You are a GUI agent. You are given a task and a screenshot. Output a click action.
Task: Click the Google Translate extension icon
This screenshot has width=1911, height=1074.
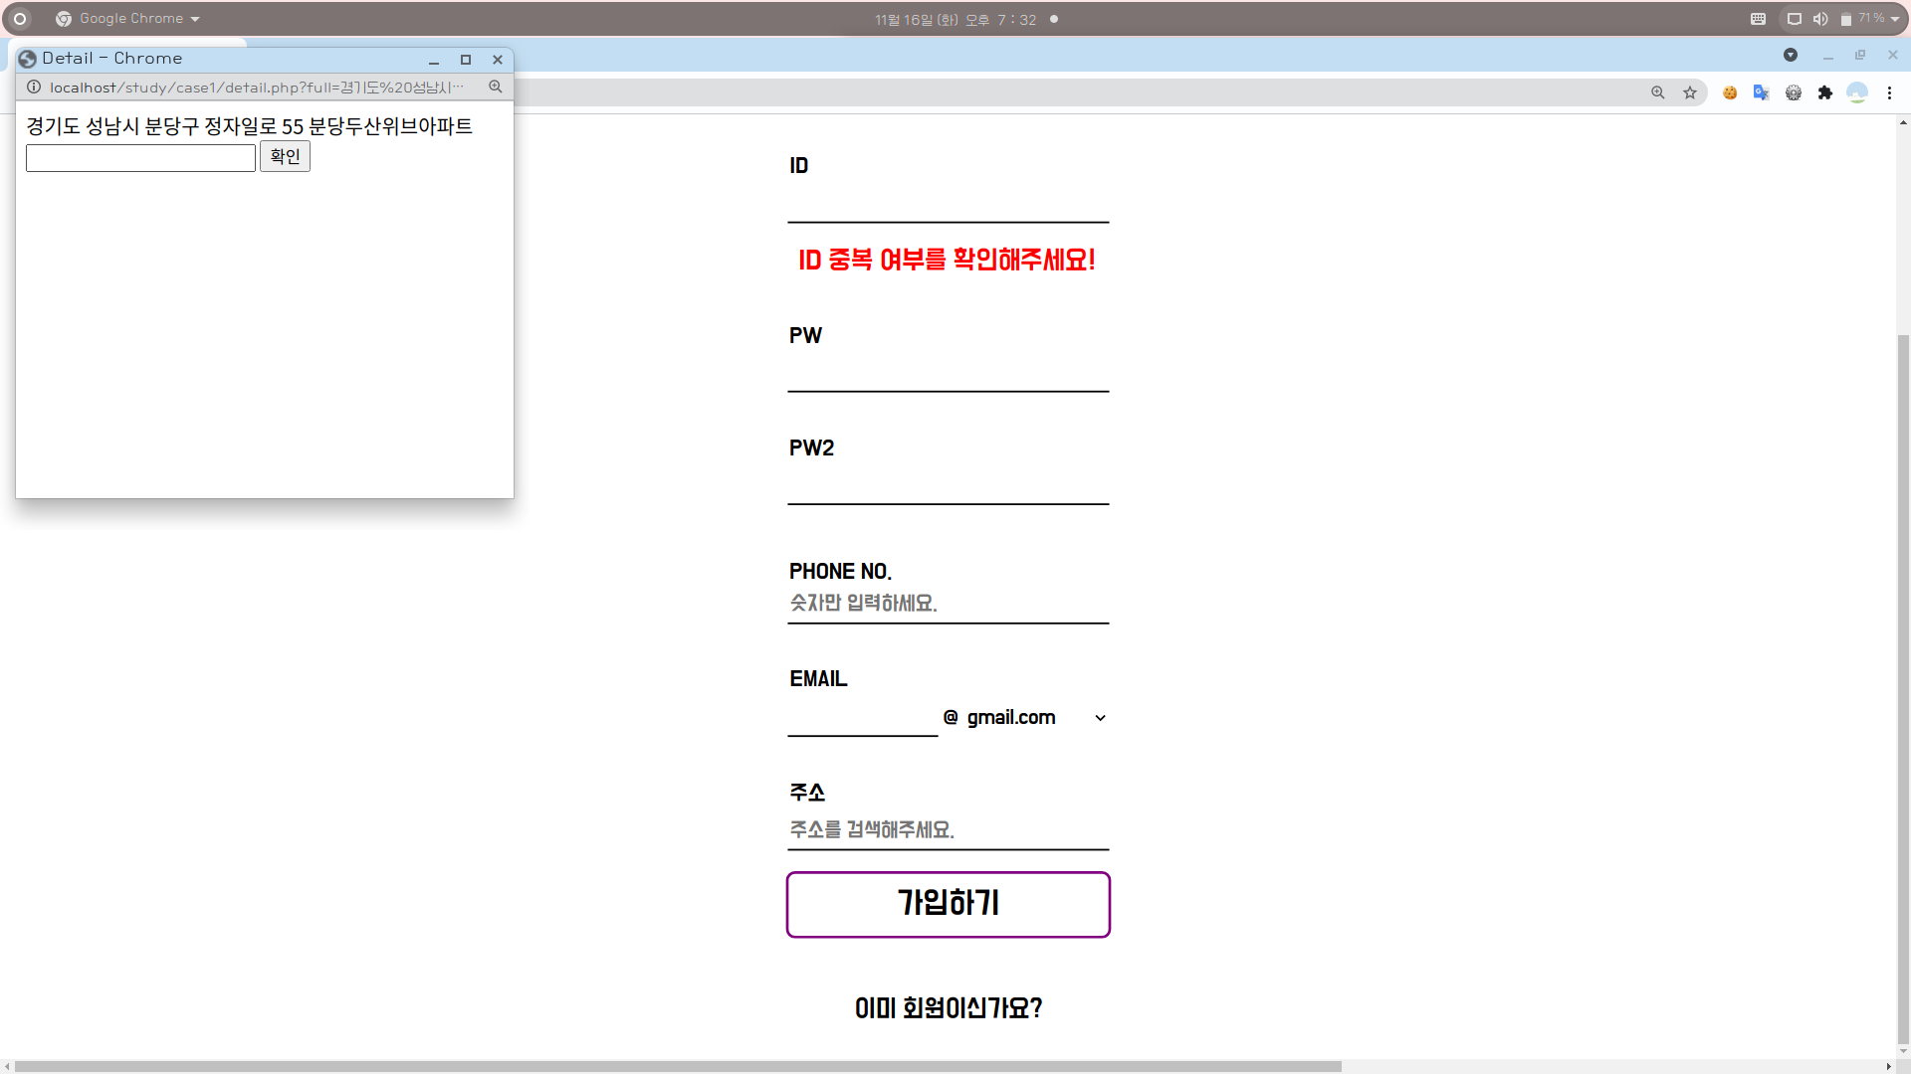(x=1761, y=92)
